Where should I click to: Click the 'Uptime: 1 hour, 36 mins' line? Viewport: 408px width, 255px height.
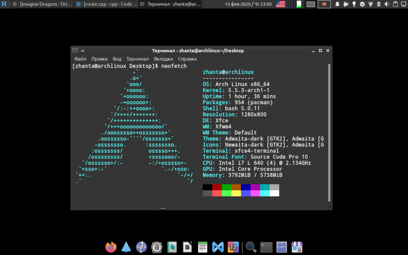pyautogui.click(x=239, y=96)
